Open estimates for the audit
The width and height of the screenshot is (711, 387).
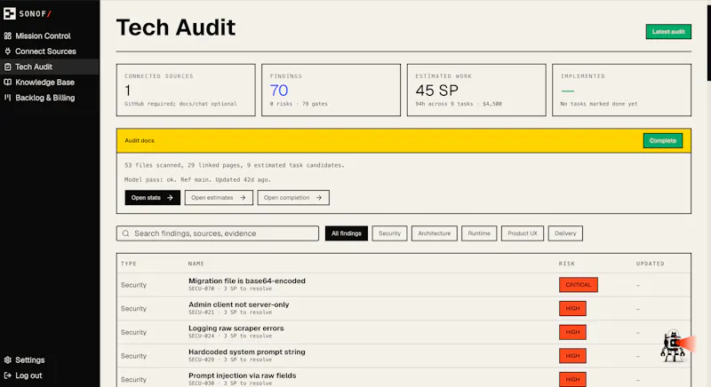point(219,198)
